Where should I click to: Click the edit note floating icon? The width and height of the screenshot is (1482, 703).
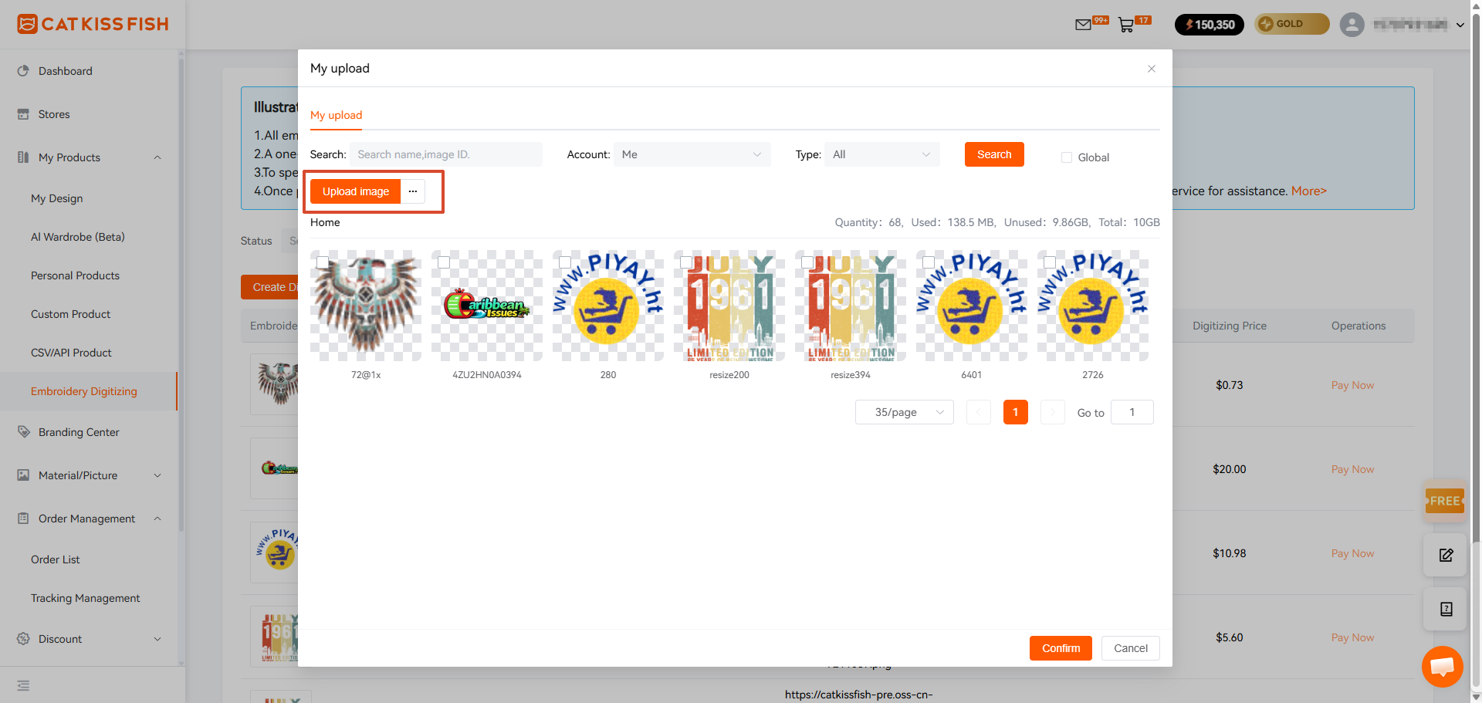pyautogui.click(x=1446, y=555)
